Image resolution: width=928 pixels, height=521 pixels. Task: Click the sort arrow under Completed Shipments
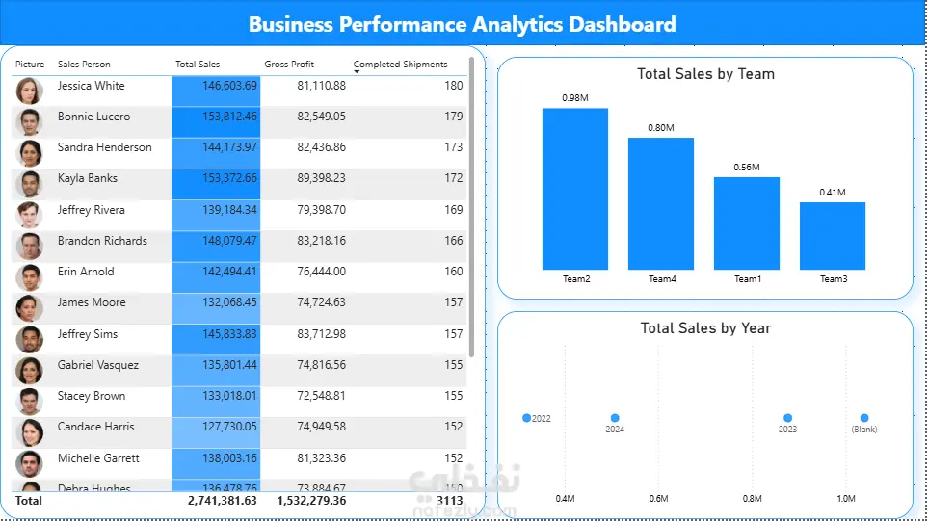357,71
